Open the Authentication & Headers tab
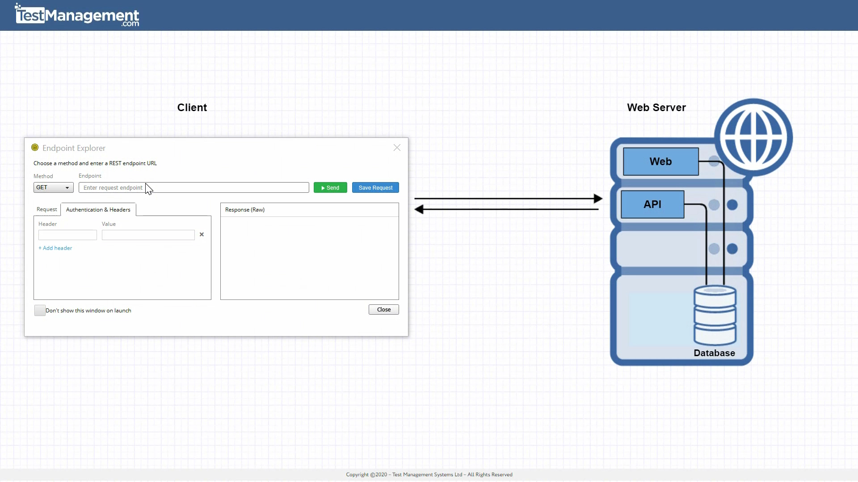The width and height of the screenshot is (858, 482). pyautogui.click(x=98, y=209)
